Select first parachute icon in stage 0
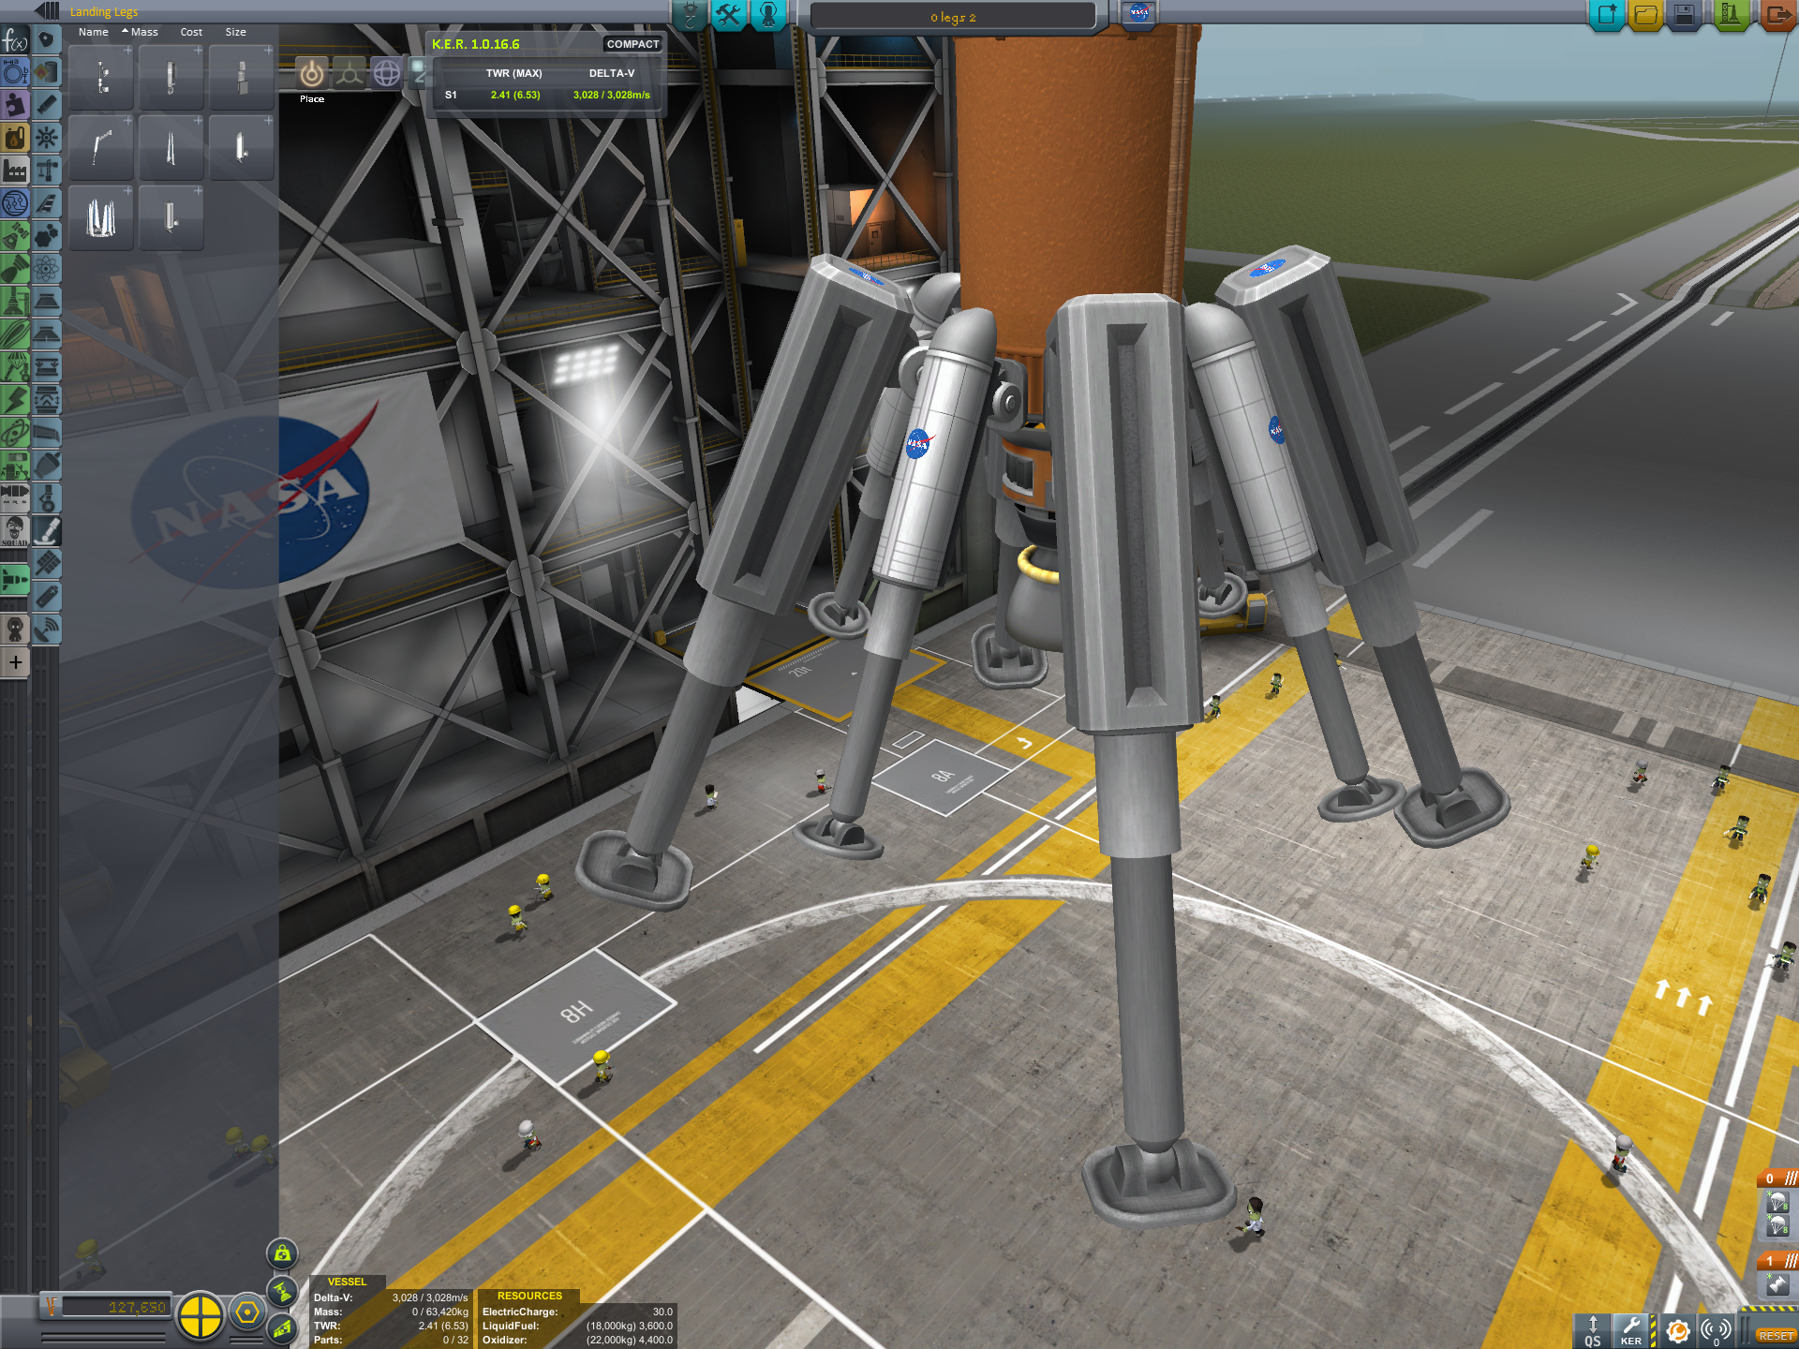This screenshot has width=1799, height=1349. coord(1777,1202)
